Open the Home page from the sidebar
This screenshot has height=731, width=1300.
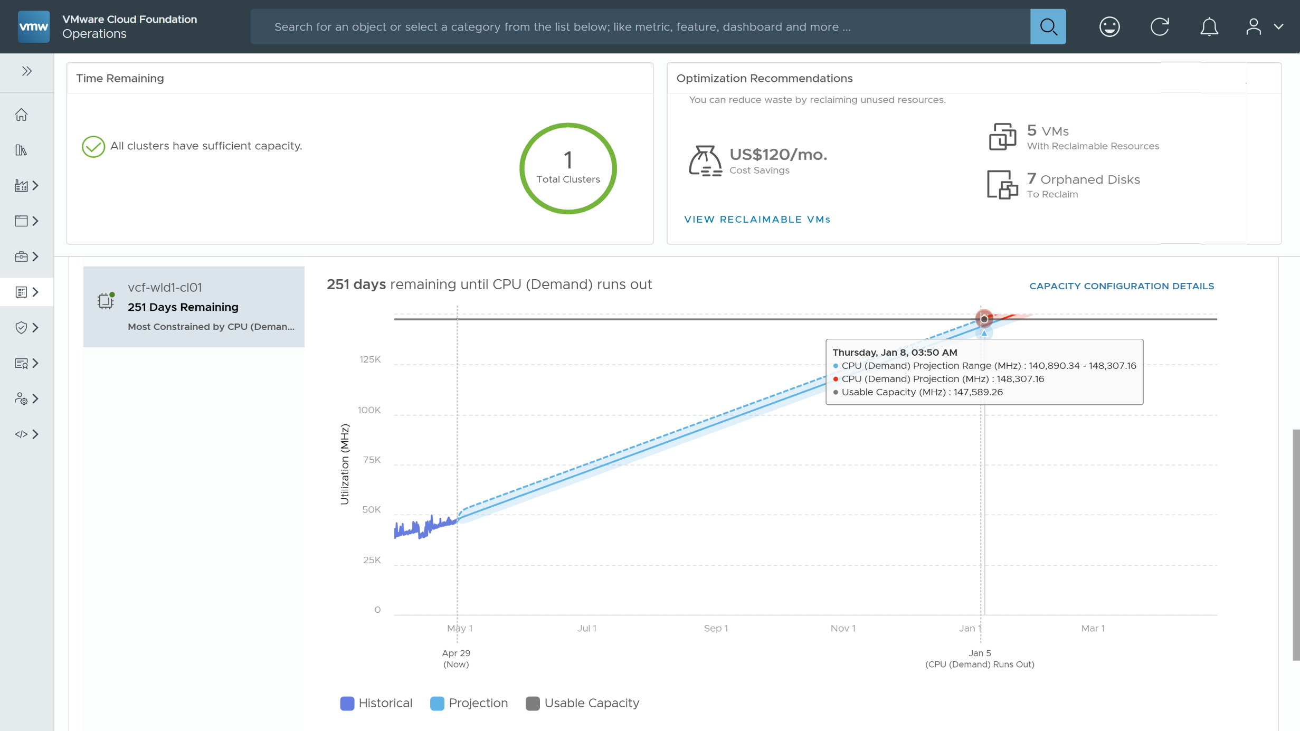tap(21, 114)
